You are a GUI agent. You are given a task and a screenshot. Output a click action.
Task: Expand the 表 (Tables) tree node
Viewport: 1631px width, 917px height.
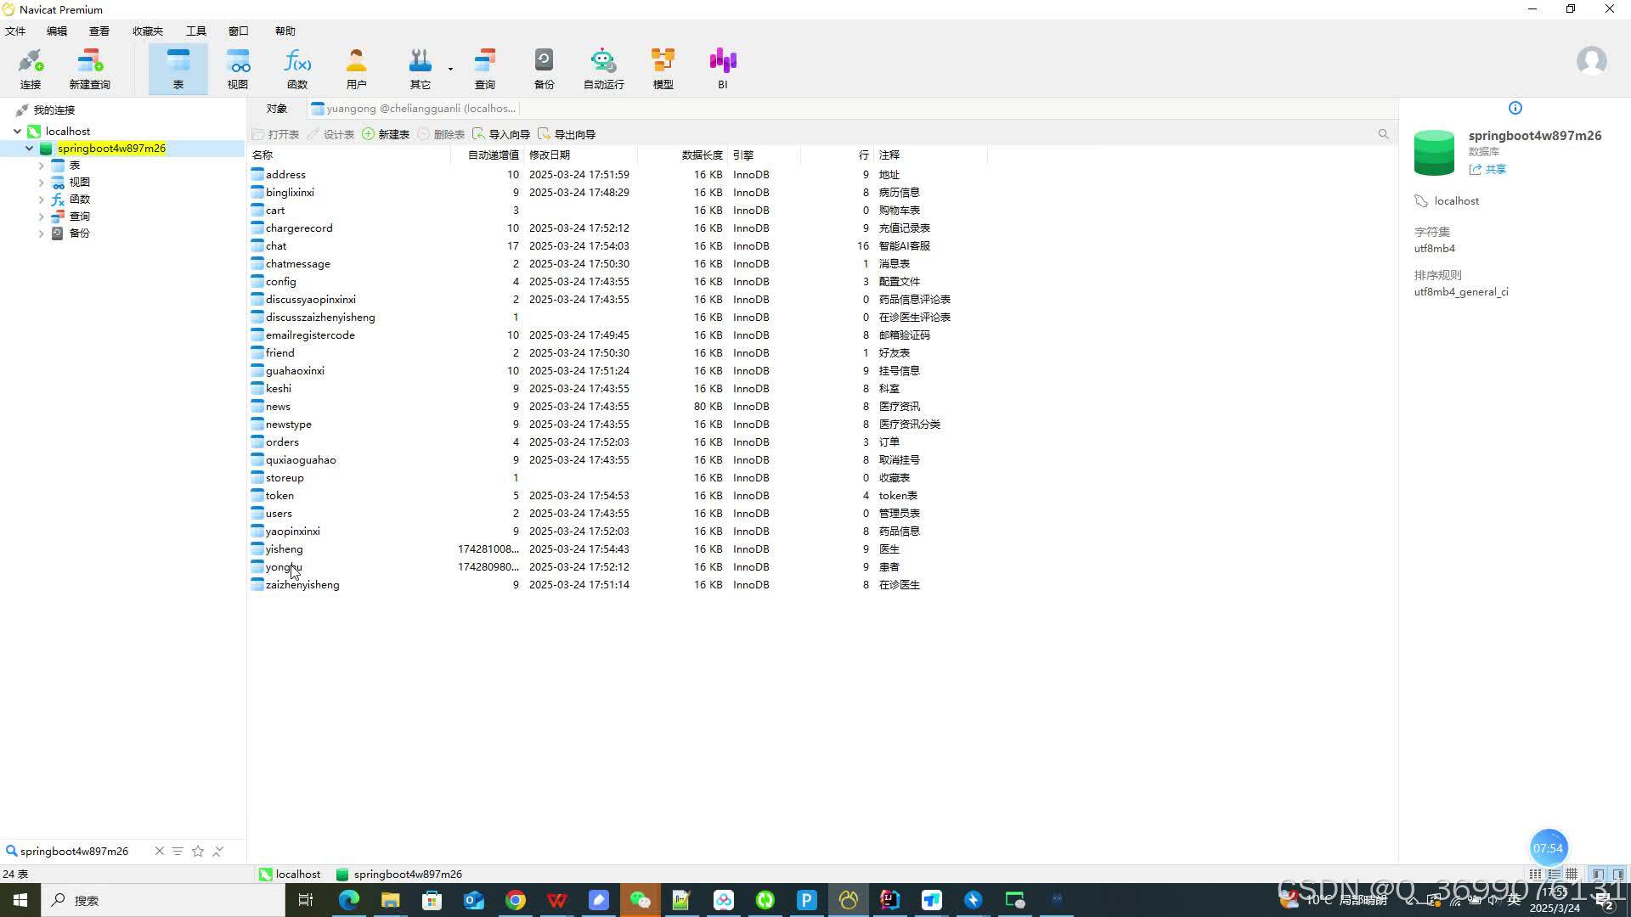pos(41,166)
